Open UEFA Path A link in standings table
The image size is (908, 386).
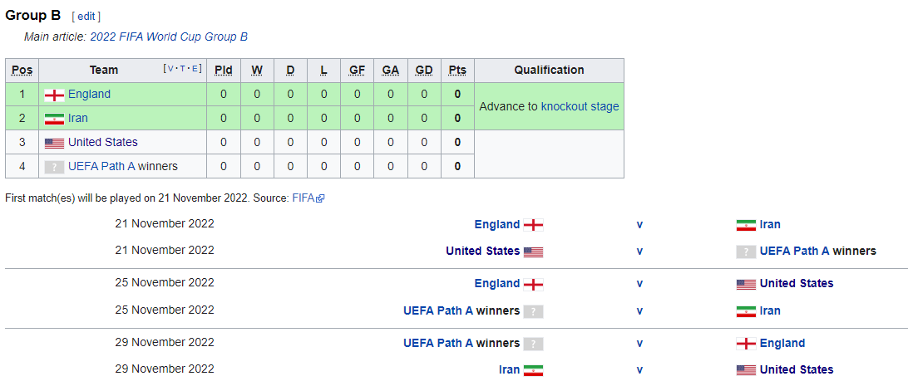(x=101, y=166)
